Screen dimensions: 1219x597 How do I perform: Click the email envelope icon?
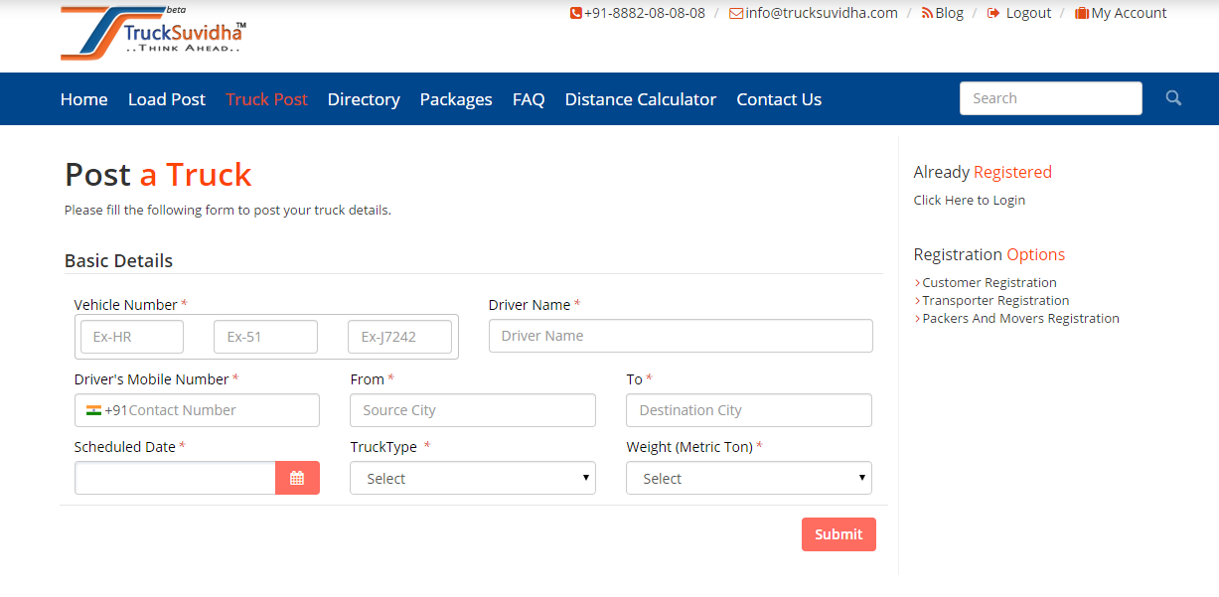click(735, 14)
